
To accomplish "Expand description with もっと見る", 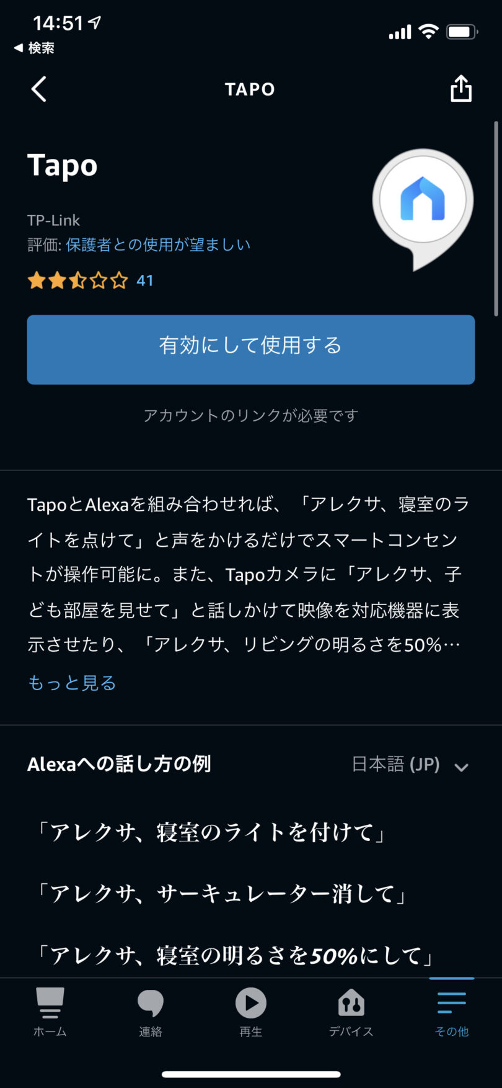I will [72, 683].
